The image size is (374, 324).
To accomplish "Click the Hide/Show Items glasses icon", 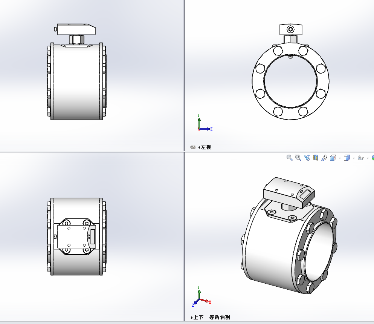I will (x=361, y=158).
